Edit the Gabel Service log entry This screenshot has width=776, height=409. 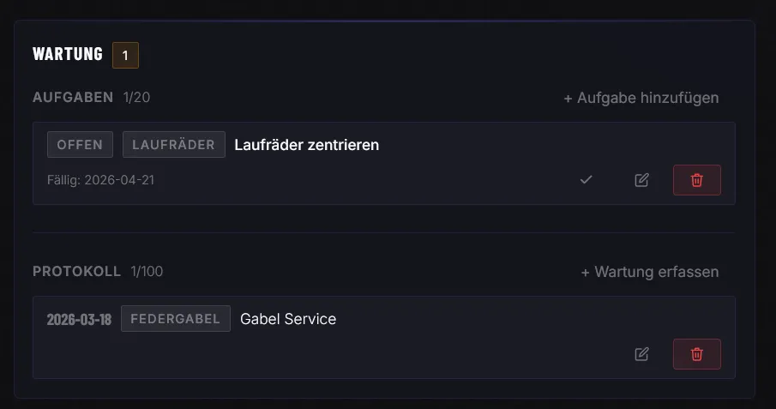pos(641,354)
